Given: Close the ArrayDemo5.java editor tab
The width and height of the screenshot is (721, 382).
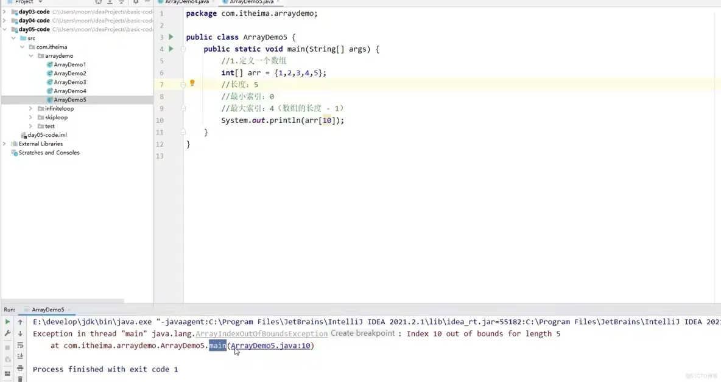Looking at the screenshot, I should [x=278, y=2].
